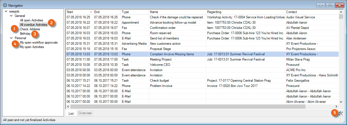347x125 pixels.
Task: Switch to the List tab
Action: pyautogui.click(x=71, y=113)
